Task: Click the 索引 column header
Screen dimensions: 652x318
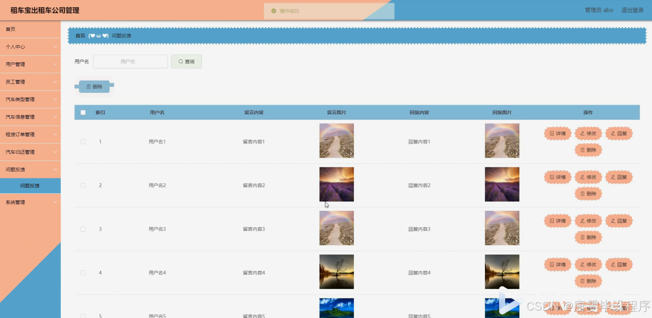Action: tap(100, 113)
